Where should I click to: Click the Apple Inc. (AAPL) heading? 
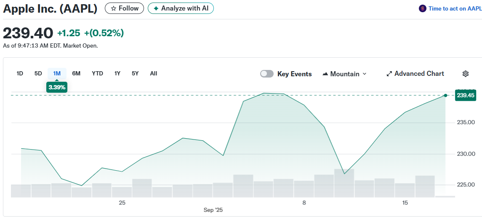(50, 8)
